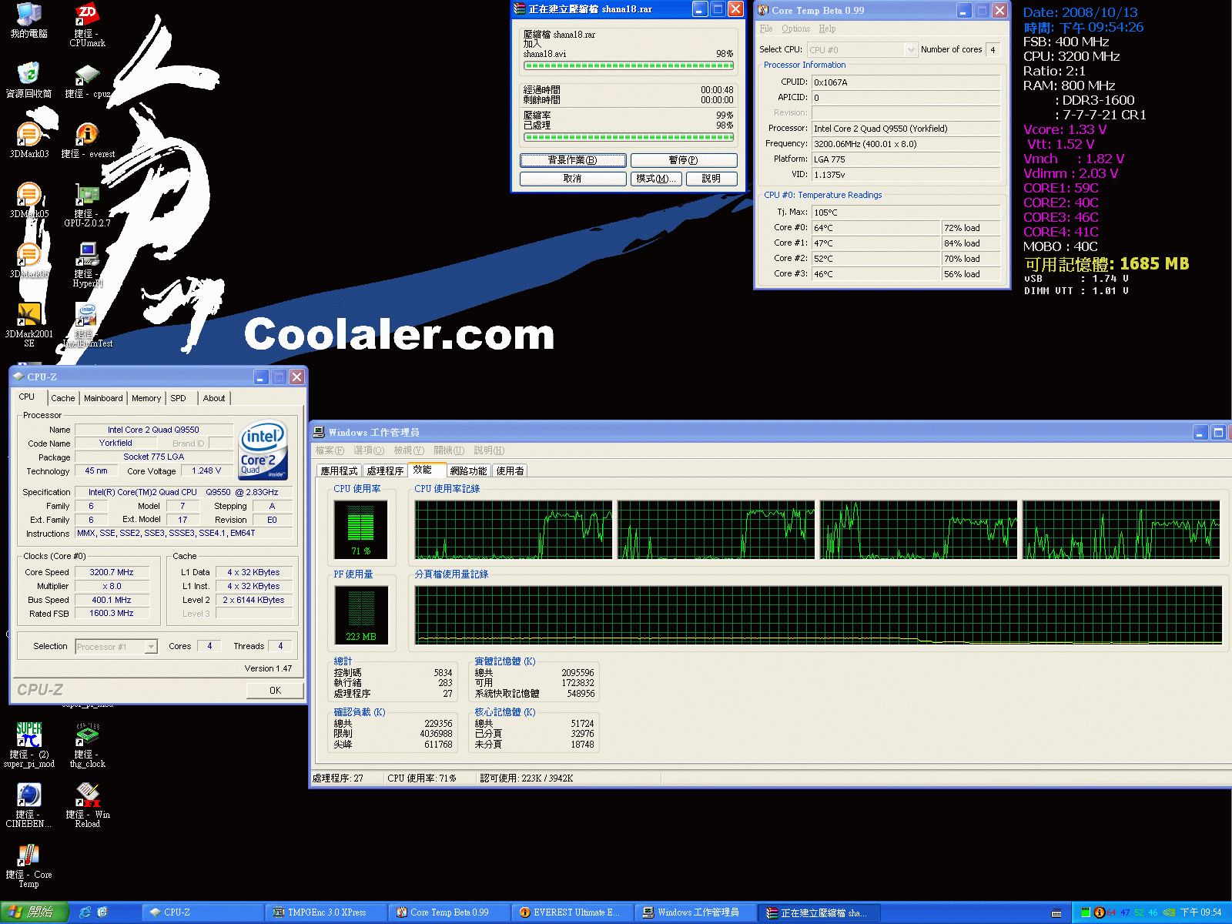Launch the super_pi_mod desktop shortcut
The image size is (1232, 924).
coord(28,745)
